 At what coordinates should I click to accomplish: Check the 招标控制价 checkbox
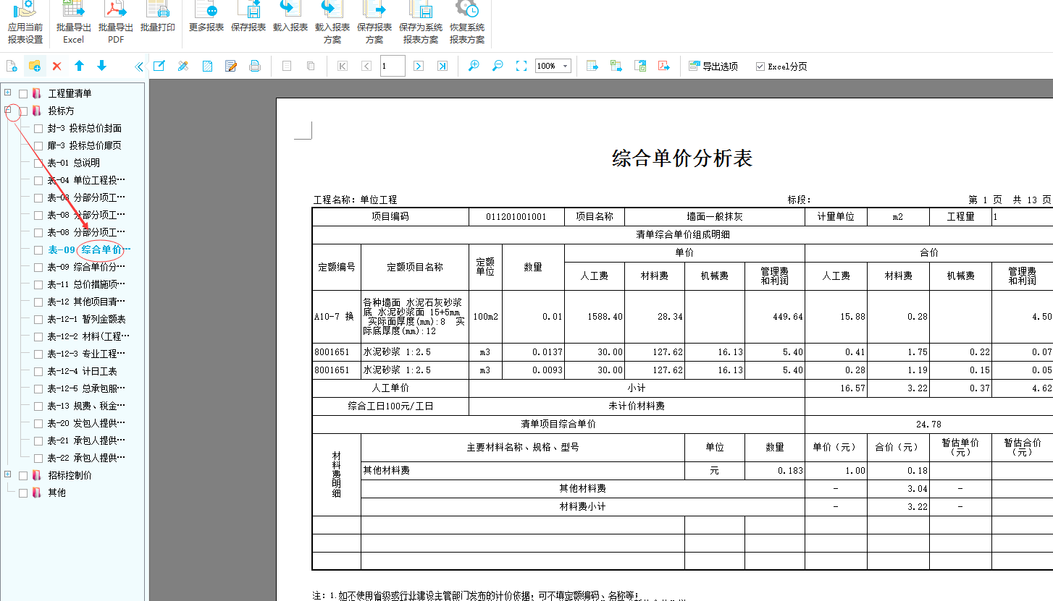click(x=23, y=475)
